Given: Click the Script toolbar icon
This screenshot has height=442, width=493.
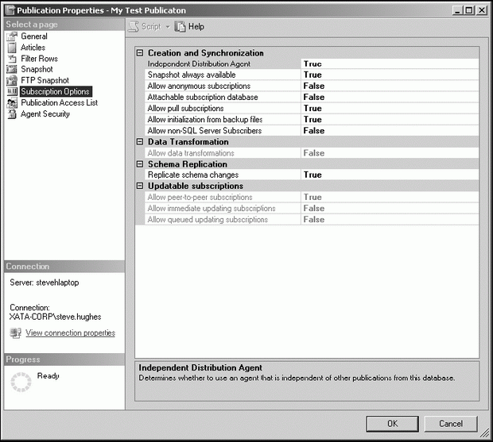Looking at the screenshot, I should [134, 27].
